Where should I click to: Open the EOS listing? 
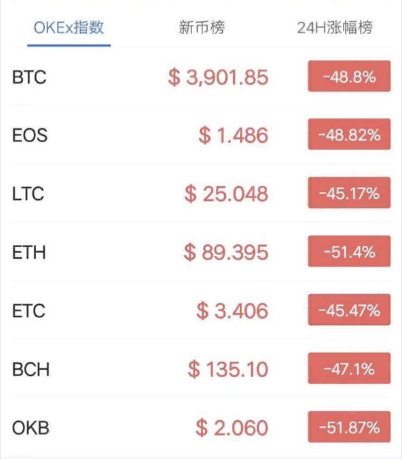pos(30,135)
